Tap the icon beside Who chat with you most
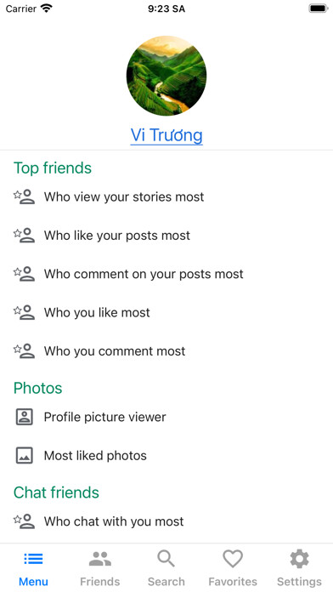The image size is (333, 592). tap(24, 521)
